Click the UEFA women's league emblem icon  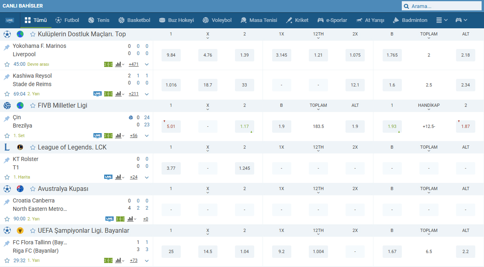coord(20,230)
